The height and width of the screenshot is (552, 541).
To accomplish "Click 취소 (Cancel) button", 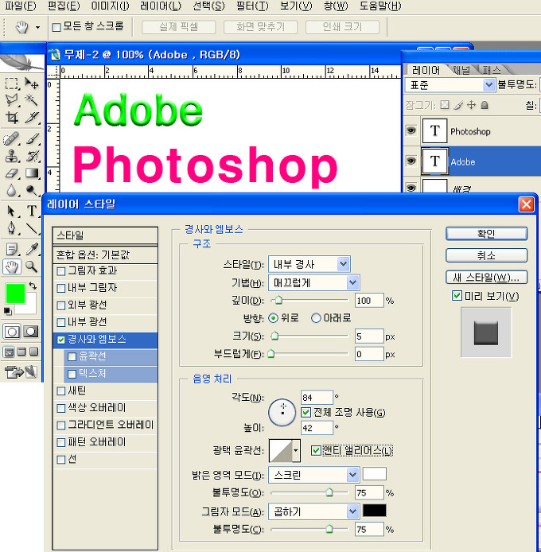I will pyautogui.click(x=486, y=255).
